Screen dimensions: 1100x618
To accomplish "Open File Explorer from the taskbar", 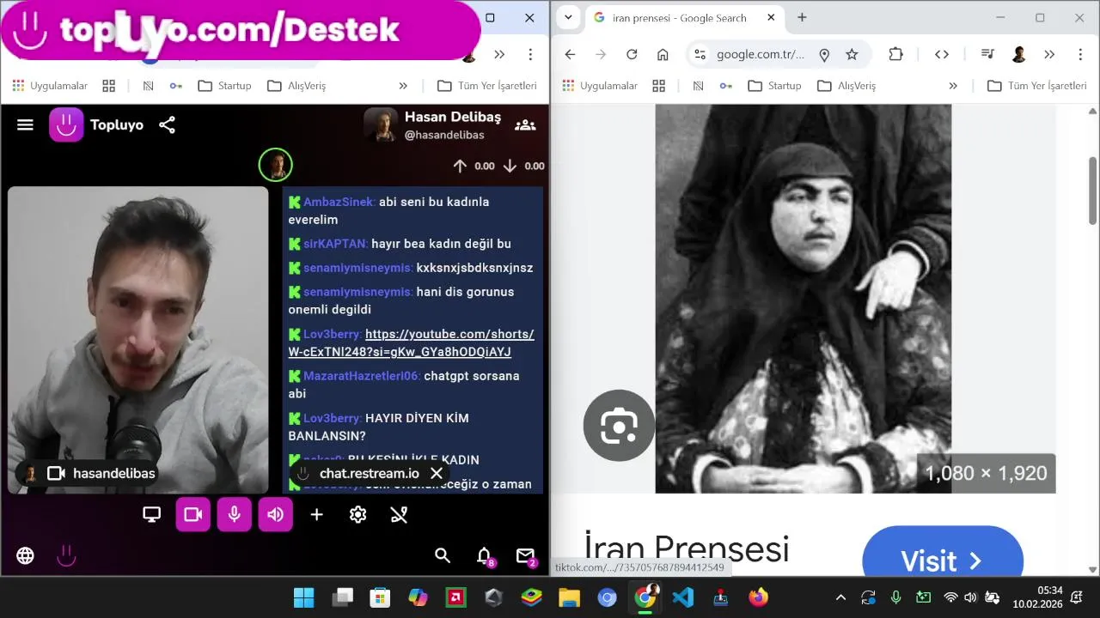I will point(569,597).
